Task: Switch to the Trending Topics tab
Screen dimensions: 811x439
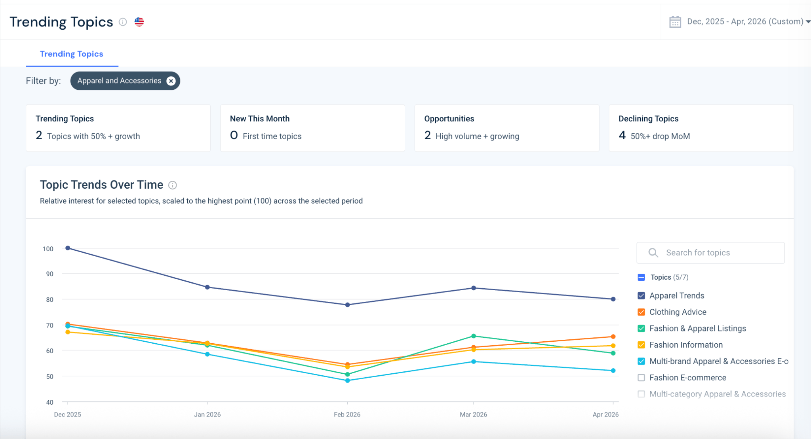Action: pyautogui.click(x=72, y=54)
